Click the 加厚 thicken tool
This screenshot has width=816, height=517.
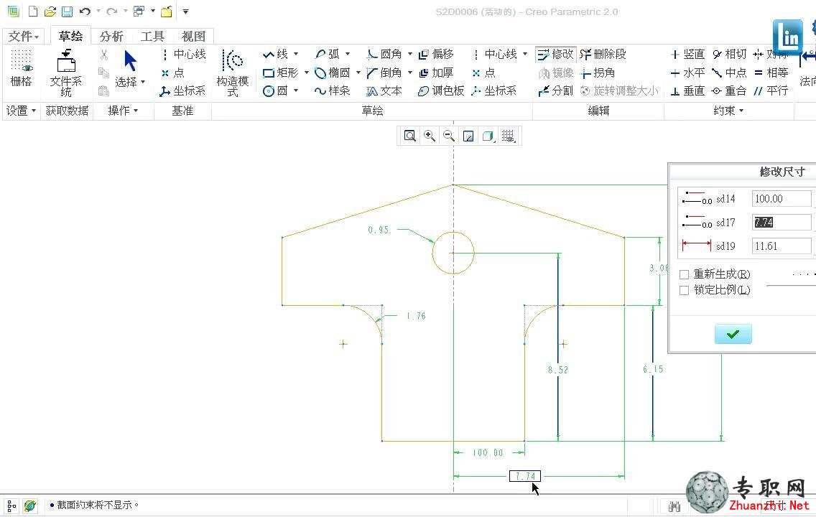pos(436,73)
